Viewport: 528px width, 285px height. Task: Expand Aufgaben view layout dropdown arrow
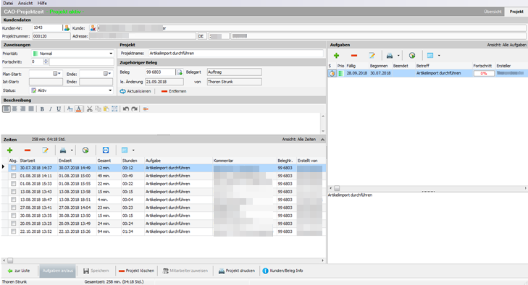[439, 56]
